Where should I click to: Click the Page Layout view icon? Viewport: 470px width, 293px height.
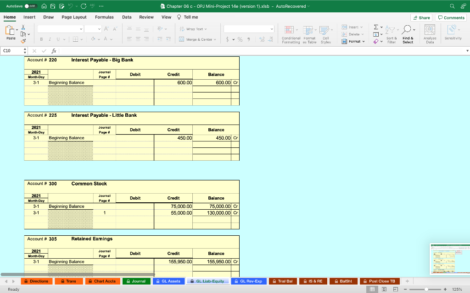click(x=384, y=289)
